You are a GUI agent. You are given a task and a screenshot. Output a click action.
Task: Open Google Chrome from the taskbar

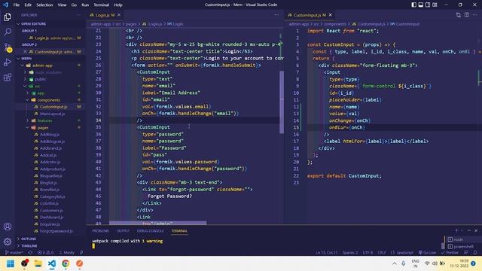point(66,263)
